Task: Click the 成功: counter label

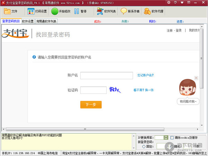Action: click(x=98, y=21)
